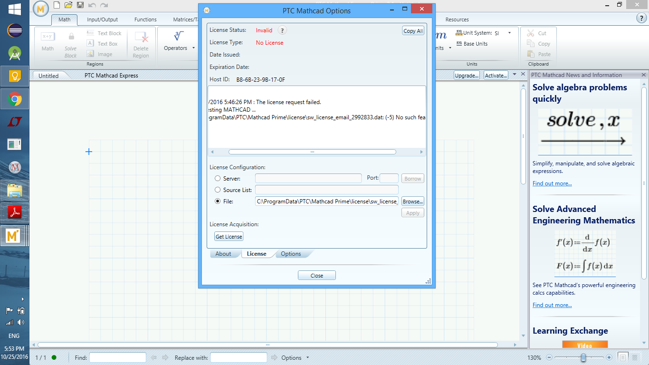Click the redo arrow icon

coord(104,5)
